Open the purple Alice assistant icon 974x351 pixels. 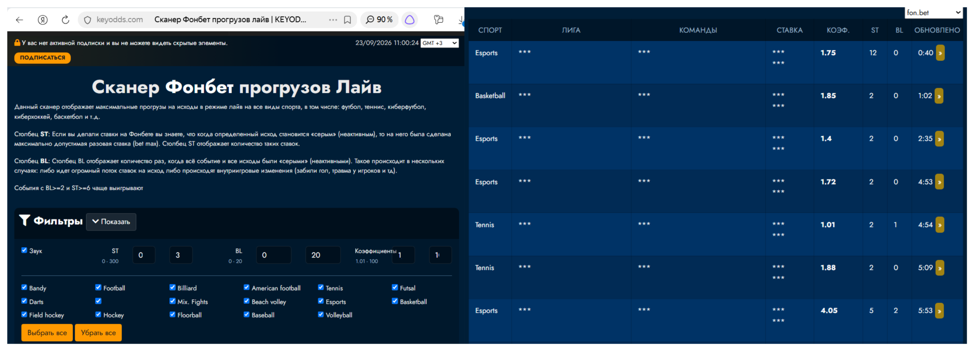409,20
